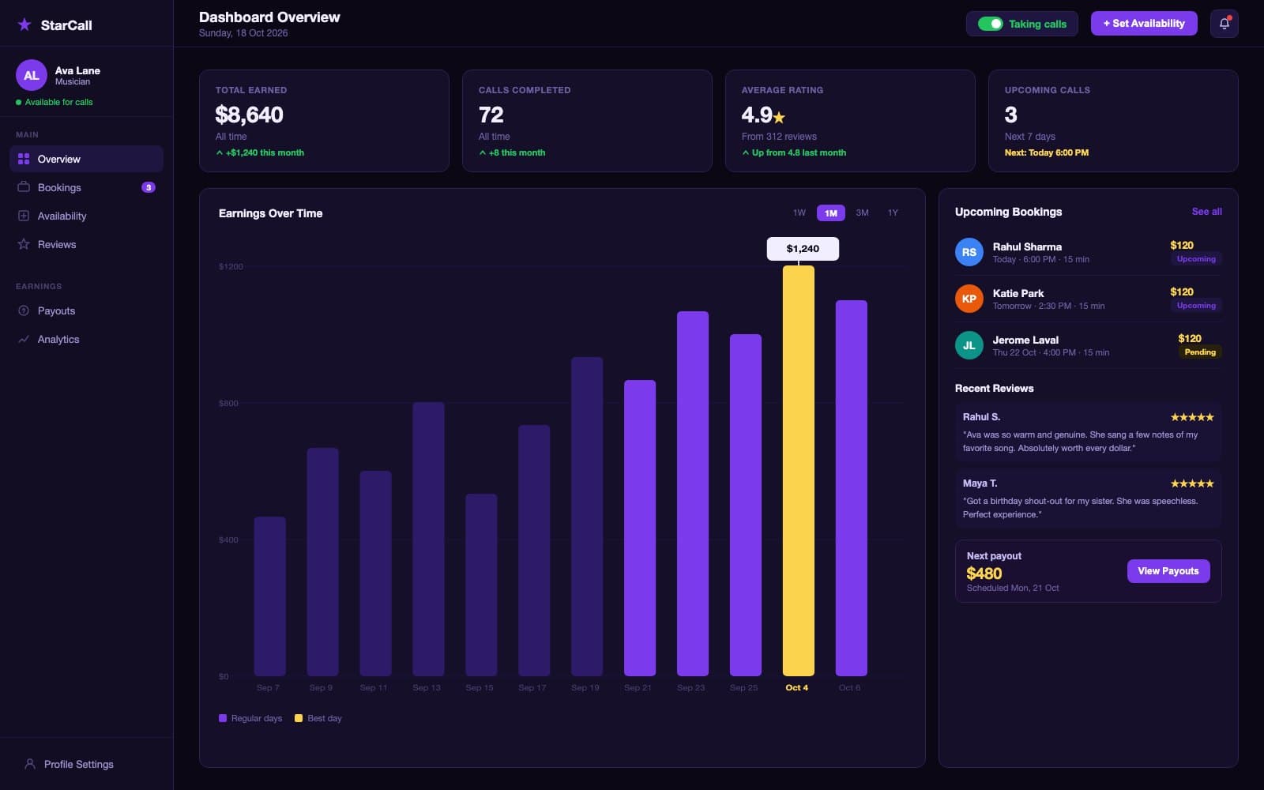Image resolution: width=1264 pixels, height=790 pixels.
Task: Click the RS avatar of Rahul Sharma
Action: click(x=969, y=252)
